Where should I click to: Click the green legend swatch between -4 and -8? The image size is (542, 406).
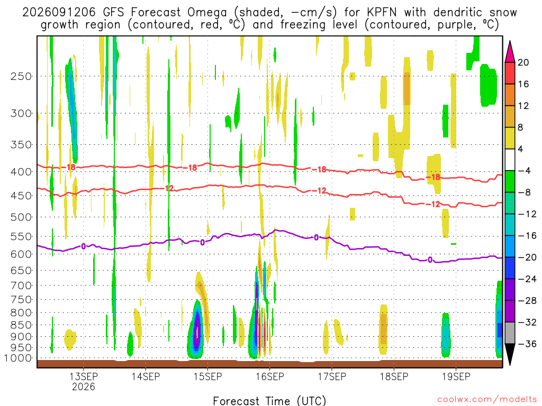point(510,181)
